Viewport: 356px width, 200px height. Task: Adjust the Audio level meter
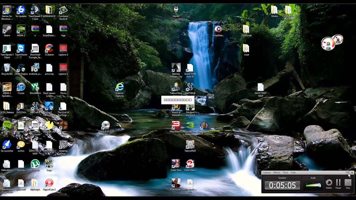pos(313,185)
